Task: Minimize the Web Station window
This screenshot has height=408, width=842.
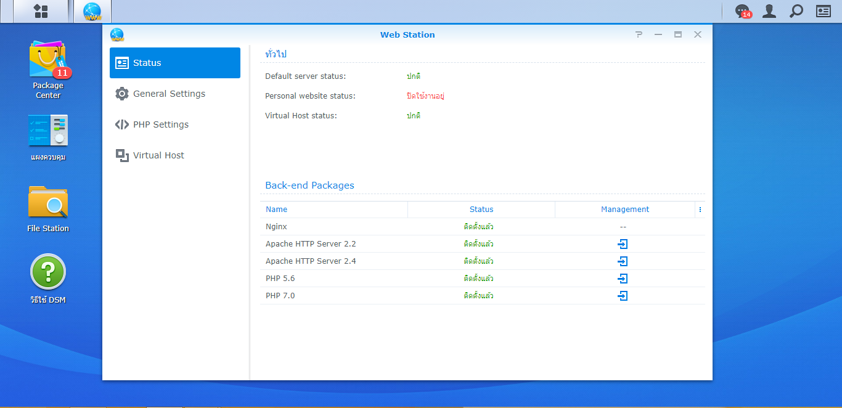Action: (x=658, y=35)
